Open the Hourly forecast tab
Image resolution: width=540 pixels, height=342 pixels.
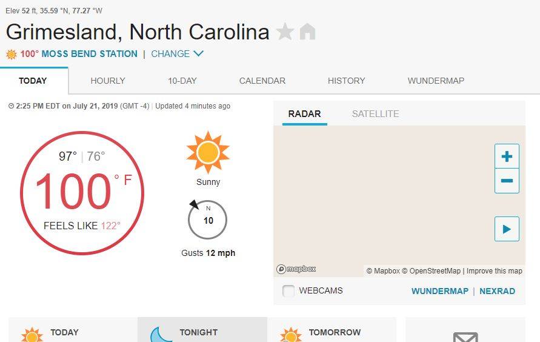coord(108,81)
